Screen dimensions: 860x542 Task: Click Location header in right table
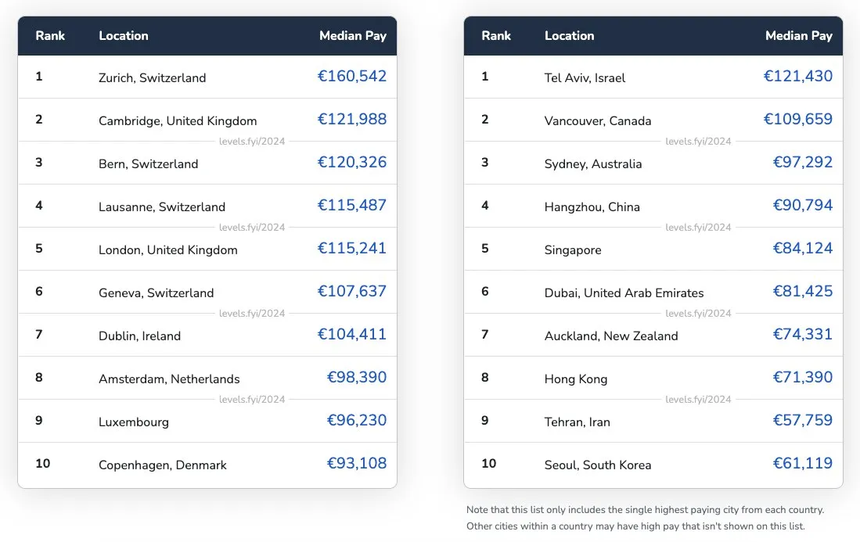pyautogui.click(x=570, y=36)
